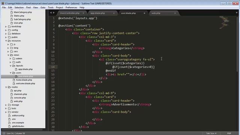Expand the bootstrap folder arrow
The height and width of the screenshot is (135, 240).
(6, 27)
